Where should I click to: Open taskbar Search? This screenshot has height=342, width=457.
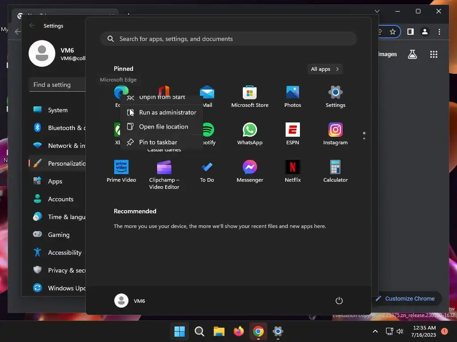pos(199,331)
